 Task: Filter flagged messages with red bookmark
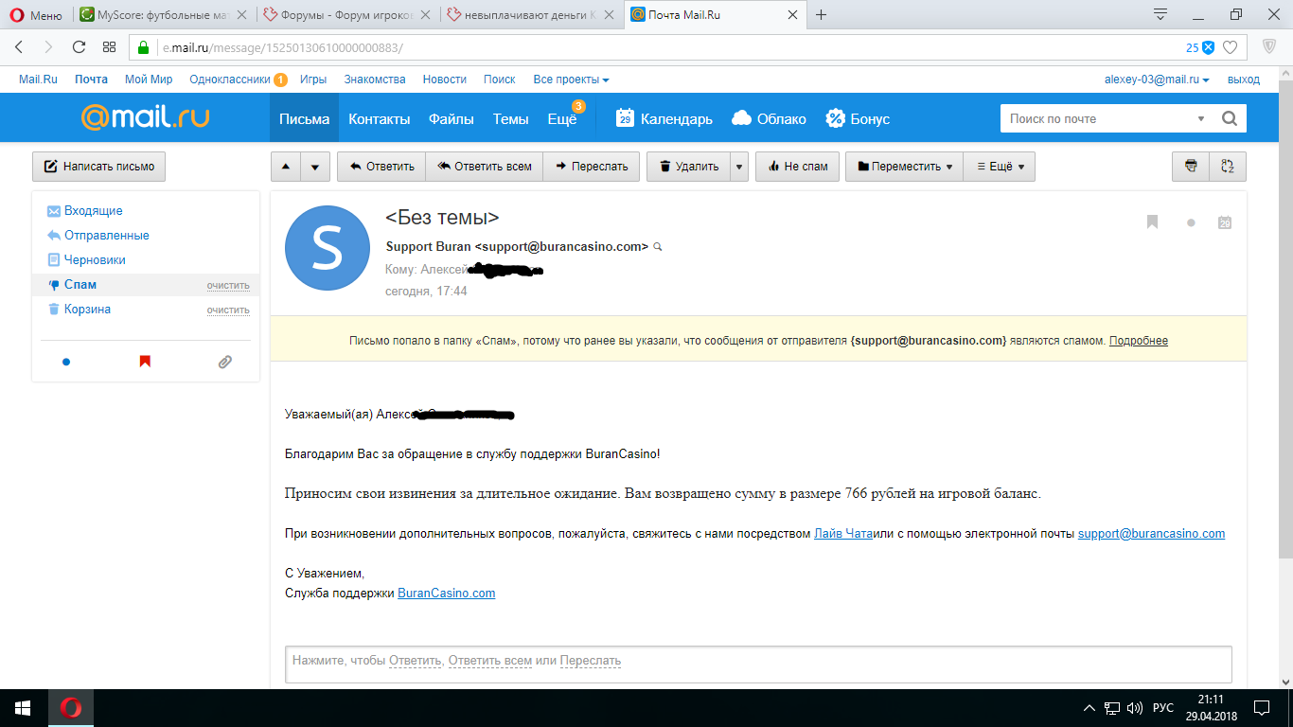coord(145,362)
